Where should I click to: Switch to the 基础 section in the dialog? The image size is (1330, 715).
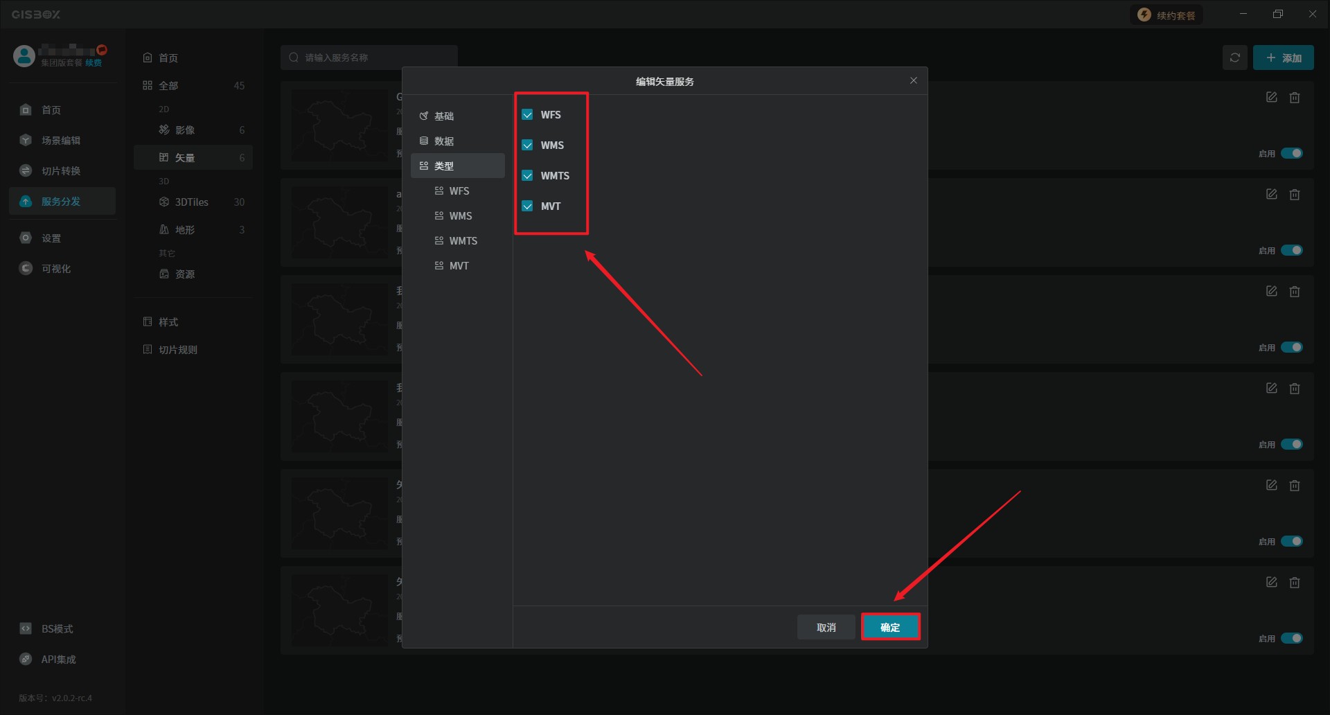tap(444, 116)
